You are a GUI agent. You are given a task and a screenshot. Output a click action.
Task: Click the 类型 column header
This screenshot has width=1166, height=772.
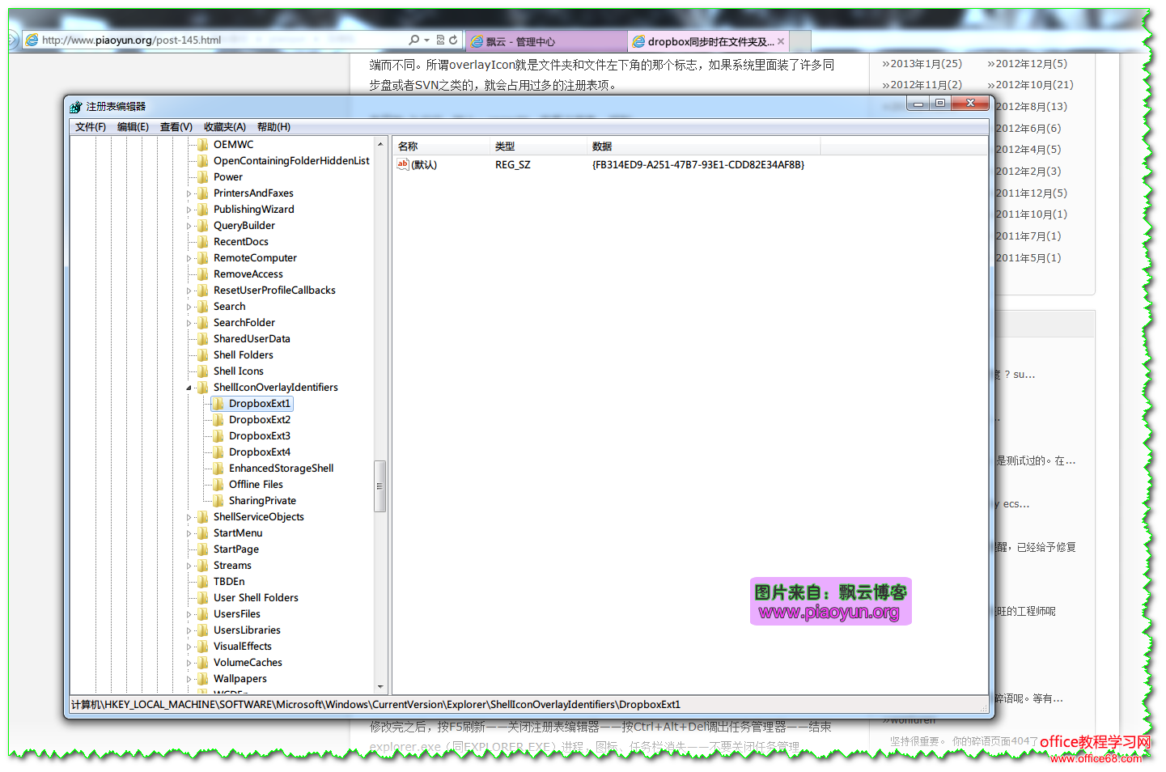(539, 146)
